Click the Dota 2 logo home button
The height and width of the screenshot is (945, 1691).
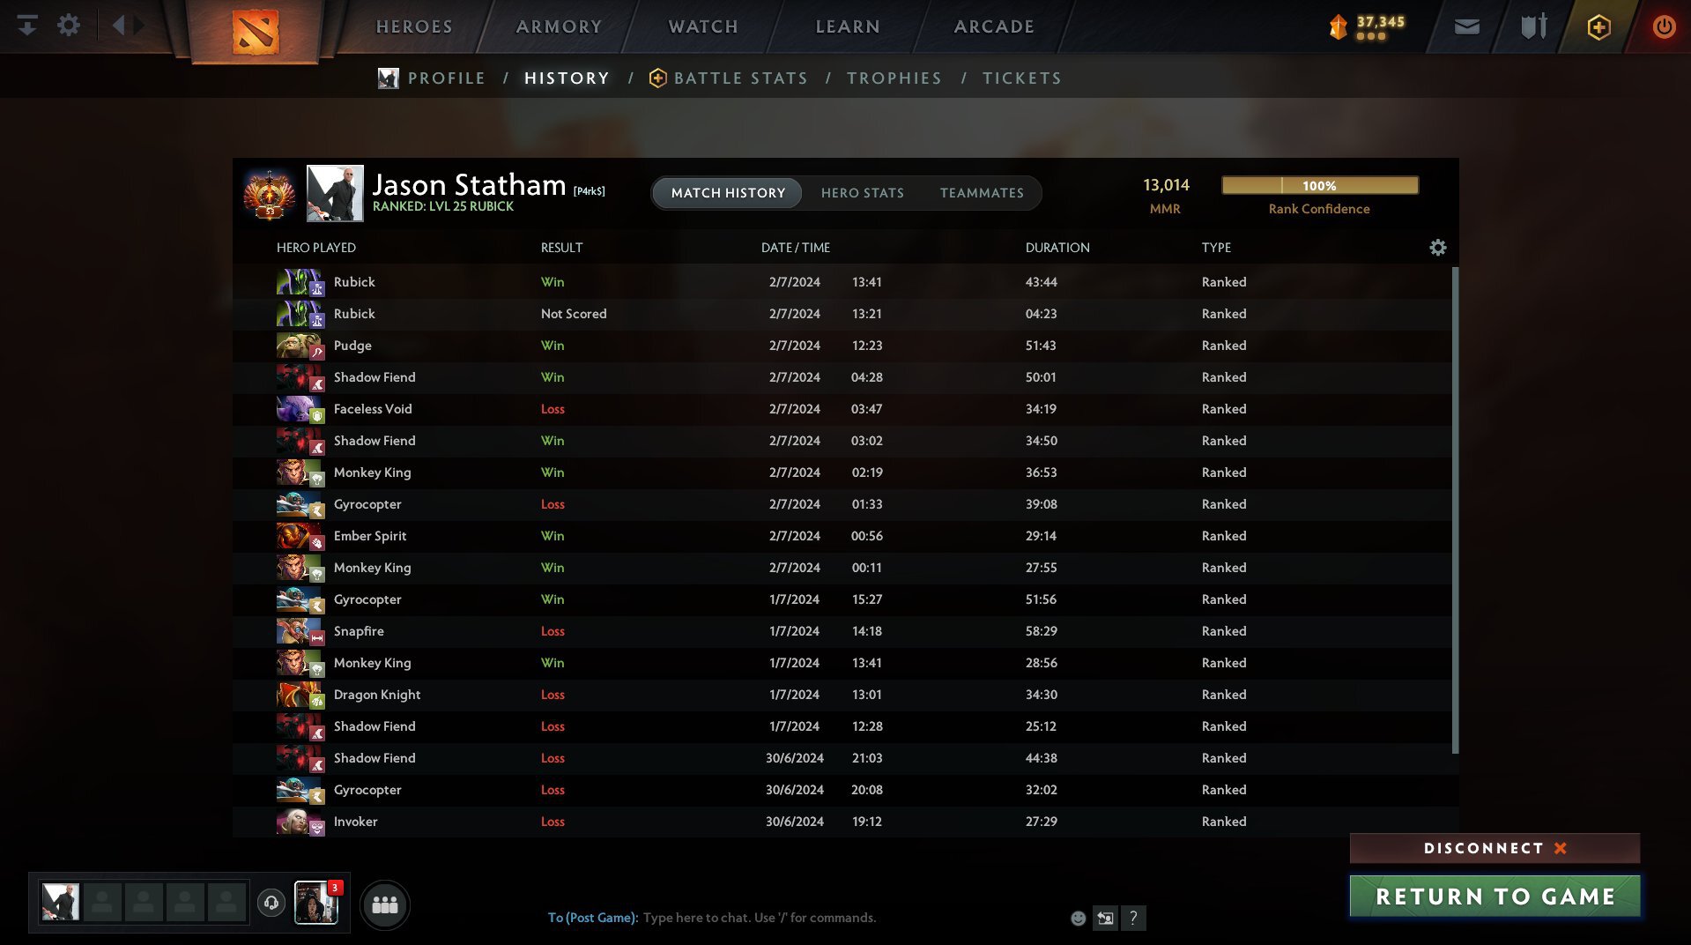pyautogui.click(x=256, y=32)
